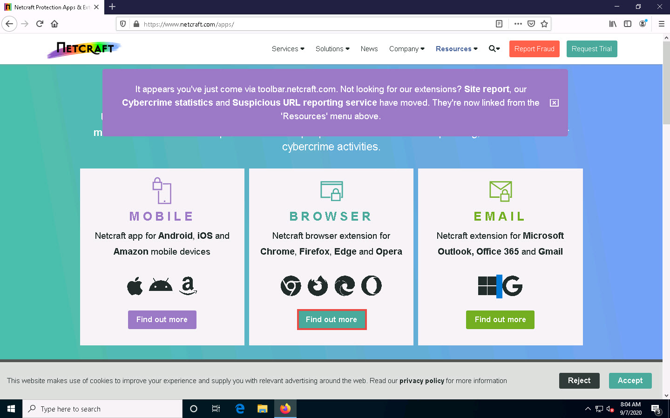Screen dimensions: 670x418
Task: Open Cortana from the taskbar
Action: (194, 409)
